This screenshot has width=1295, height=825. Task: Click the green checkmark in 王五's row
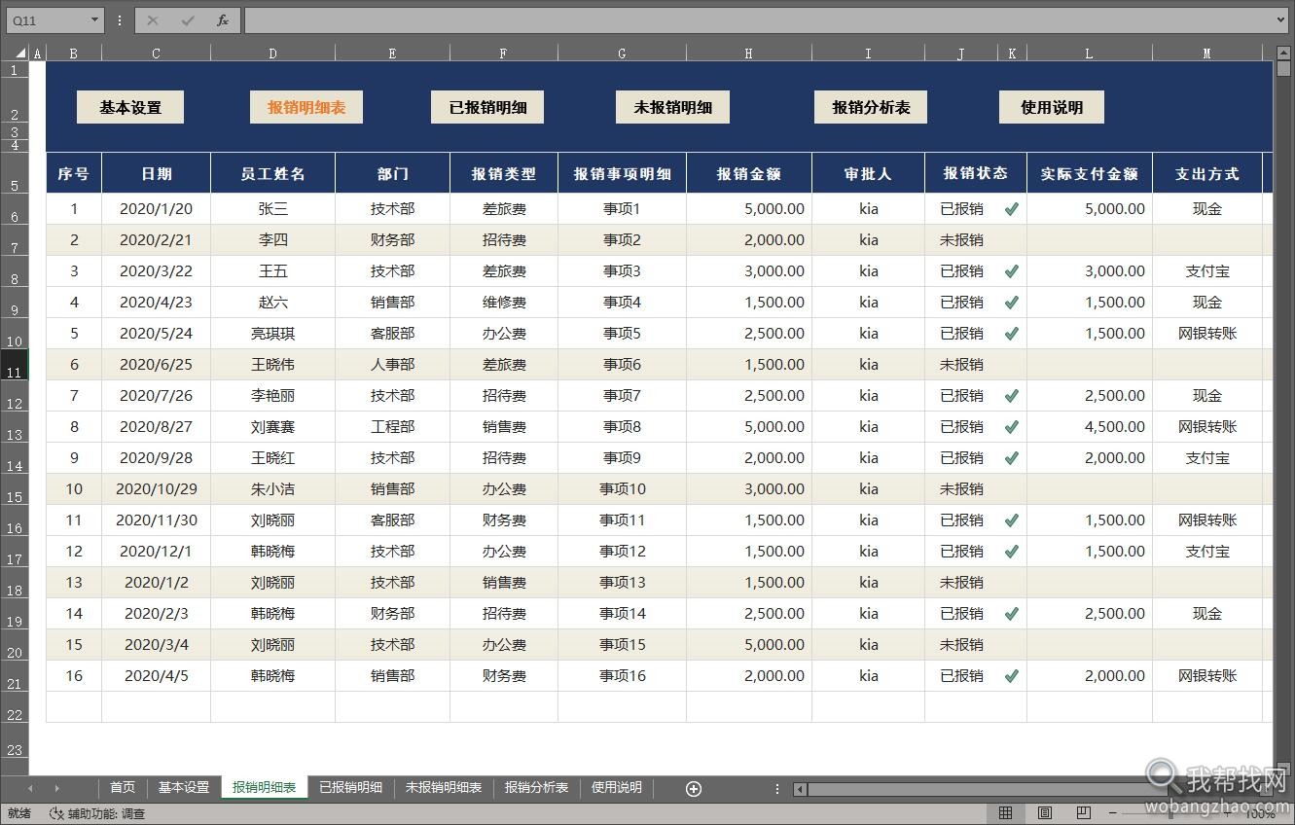point(1012,270)
